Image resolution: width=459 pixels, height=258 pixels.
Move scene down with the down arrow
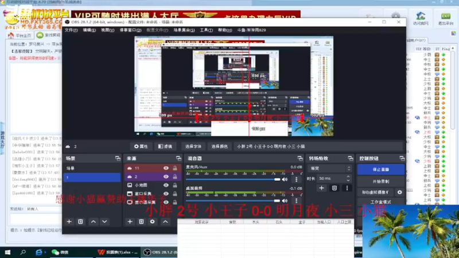pos(104,222)
